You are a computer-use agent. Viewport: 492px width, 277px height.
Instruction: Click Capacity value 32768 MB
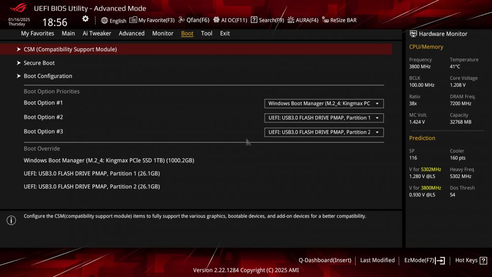point(461,122)
